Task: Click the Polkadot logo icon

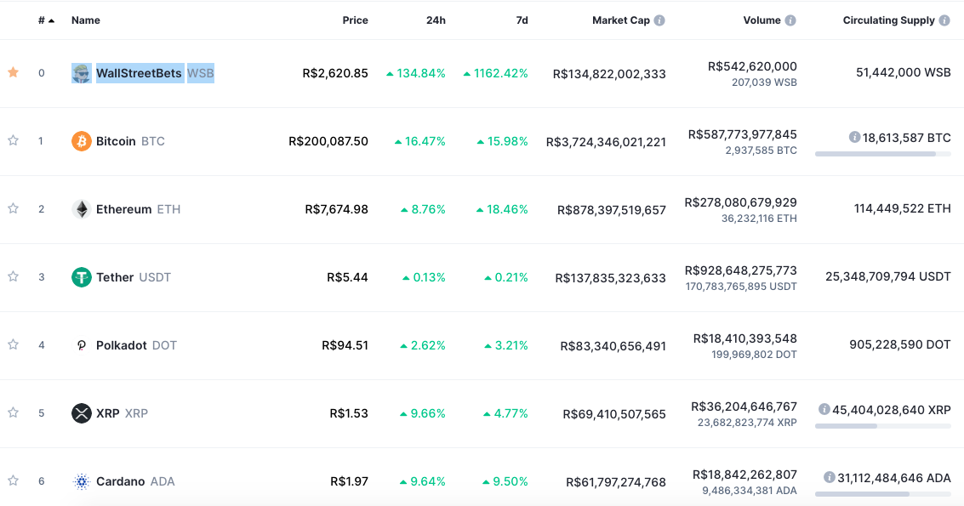Action: pos(81,345)
